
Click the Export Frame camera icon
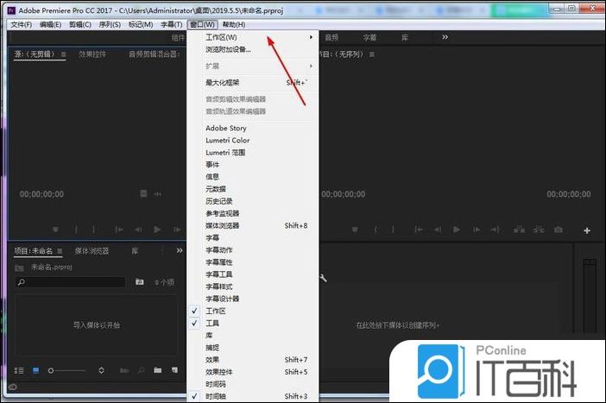558,230
